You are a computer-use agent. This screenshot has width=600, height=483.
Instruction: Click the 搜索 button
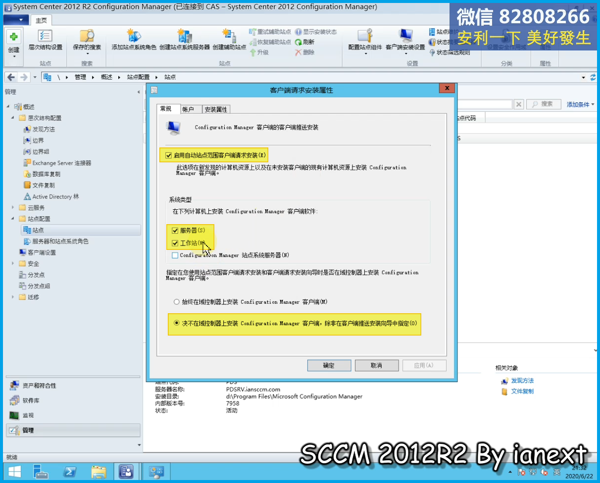tap(543, 104)
